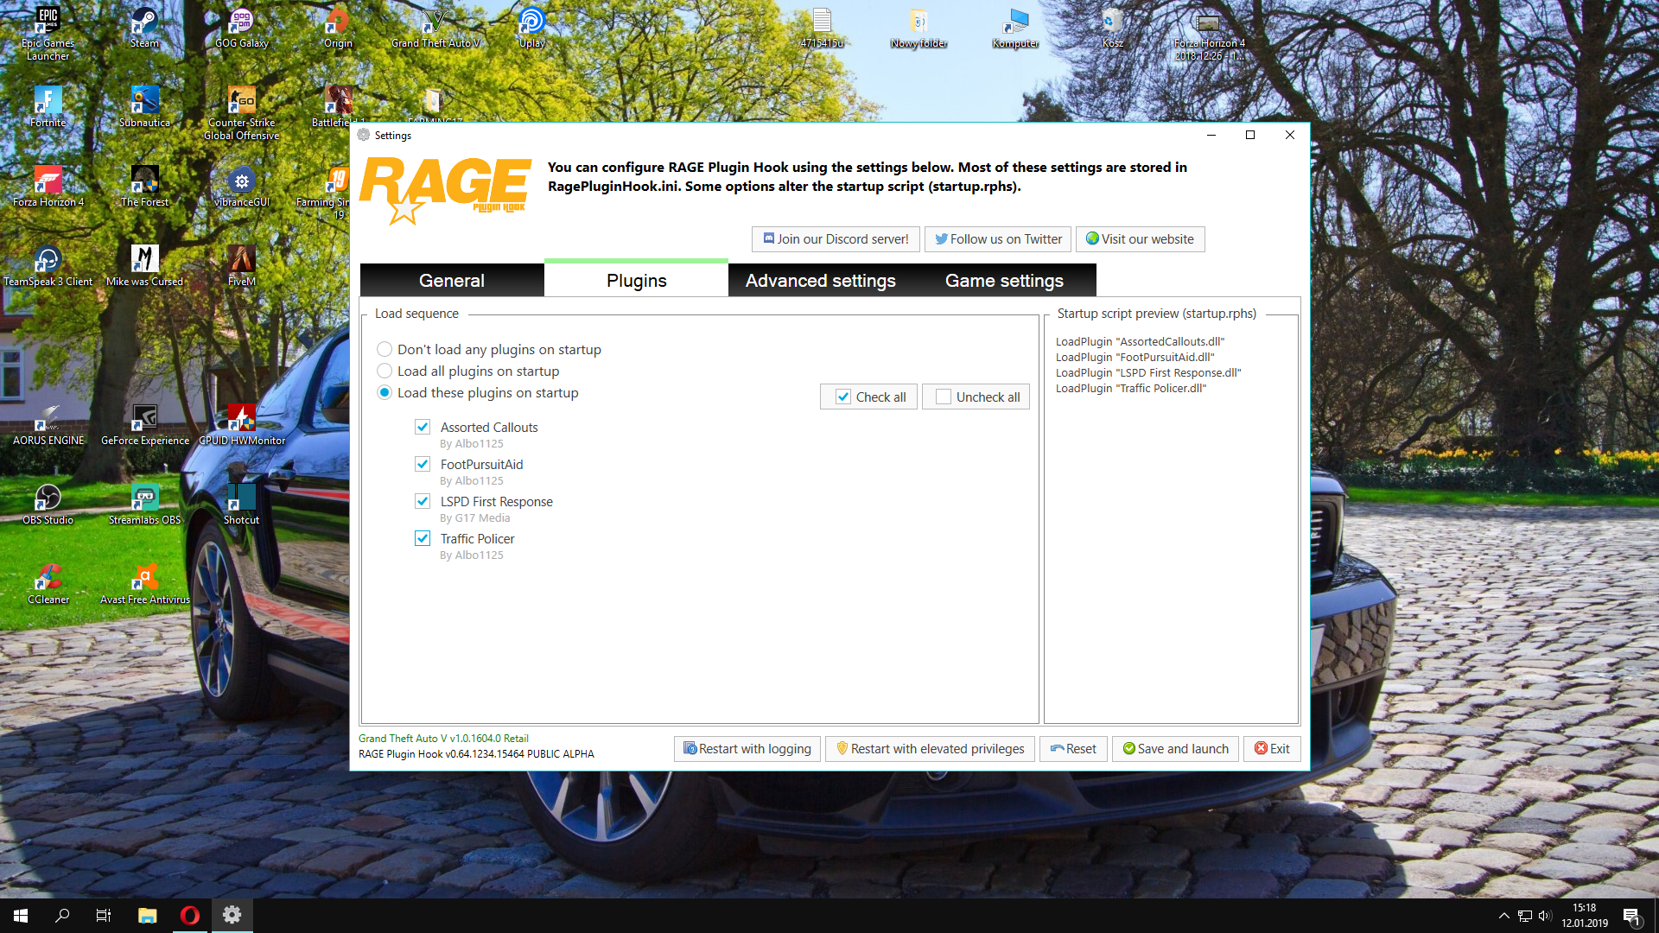Choose "Load all plugins on startup" option

click(385, 371)
